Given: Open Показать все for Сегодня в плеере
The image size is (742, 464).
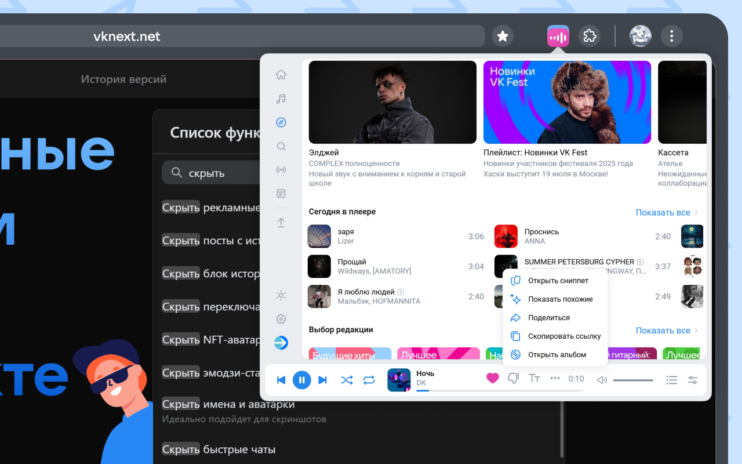Looking at the screenshot, I should point(663,212).
